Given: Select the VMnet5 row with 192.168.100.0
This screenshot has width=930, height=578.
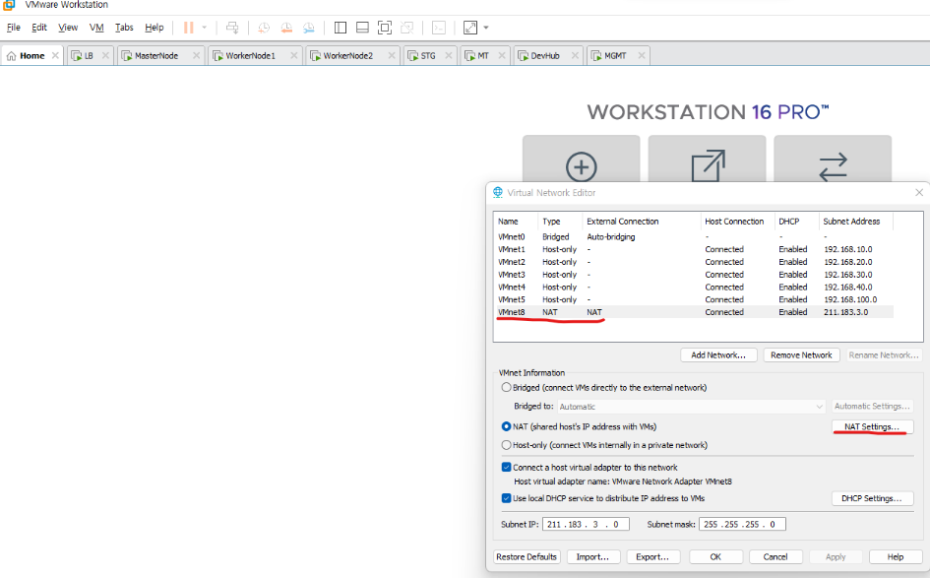Looking at the screenshot, I should [694, 299].
